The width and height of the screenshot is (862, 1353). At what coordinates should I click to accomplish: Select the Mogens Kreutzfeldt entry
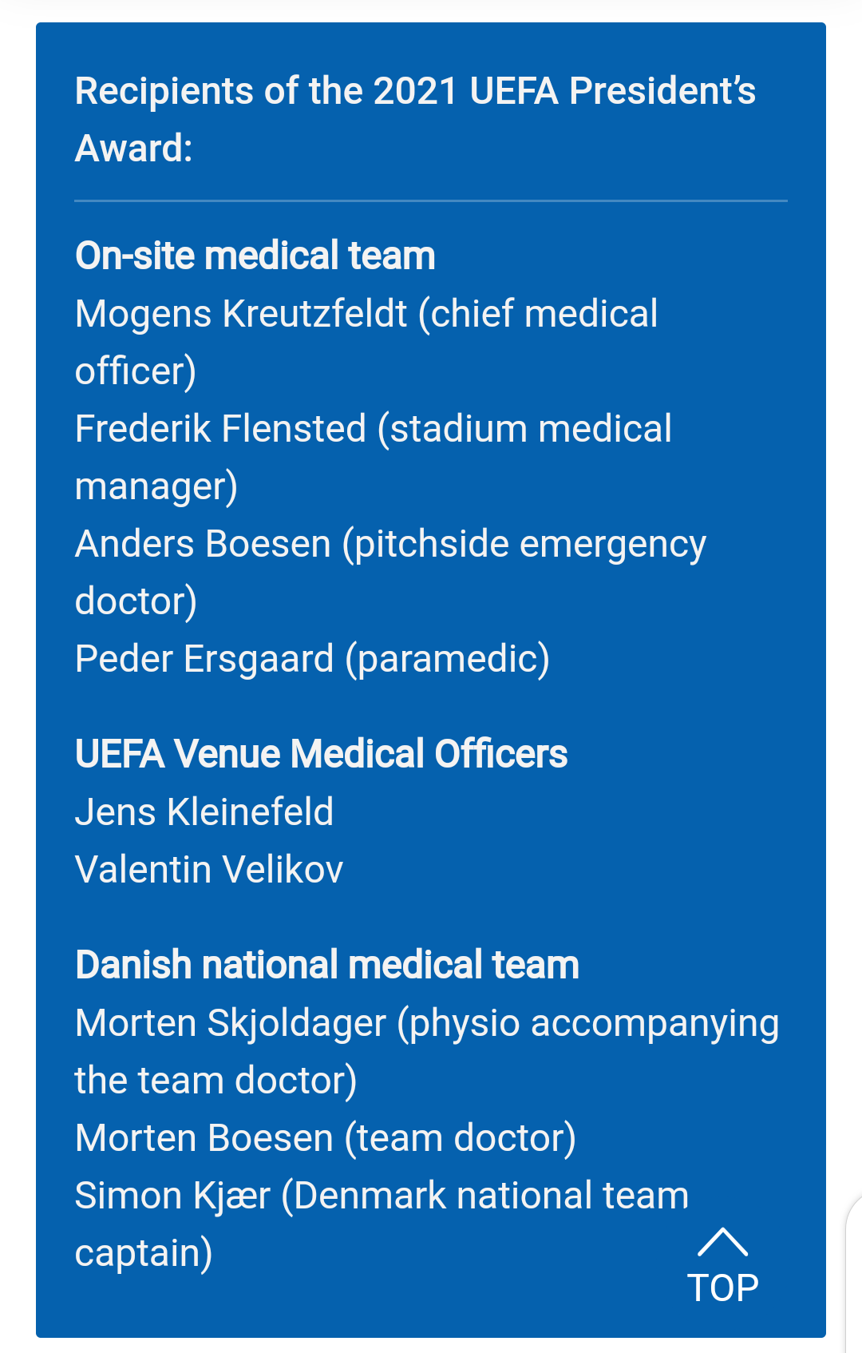pos(366,342)
